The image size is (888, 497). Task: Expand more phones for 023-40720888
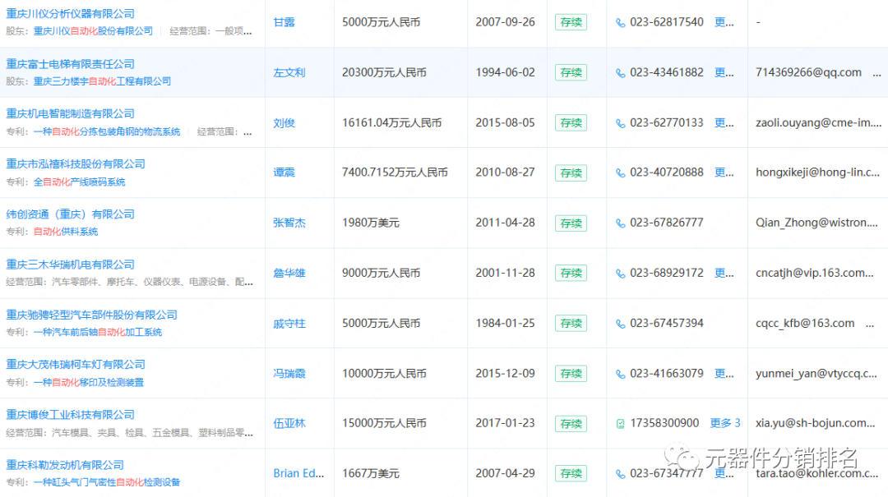pos(724,173)
